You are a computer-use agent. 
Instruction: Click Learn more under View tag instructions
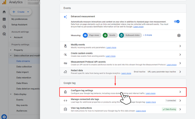(x=141, y=111)
